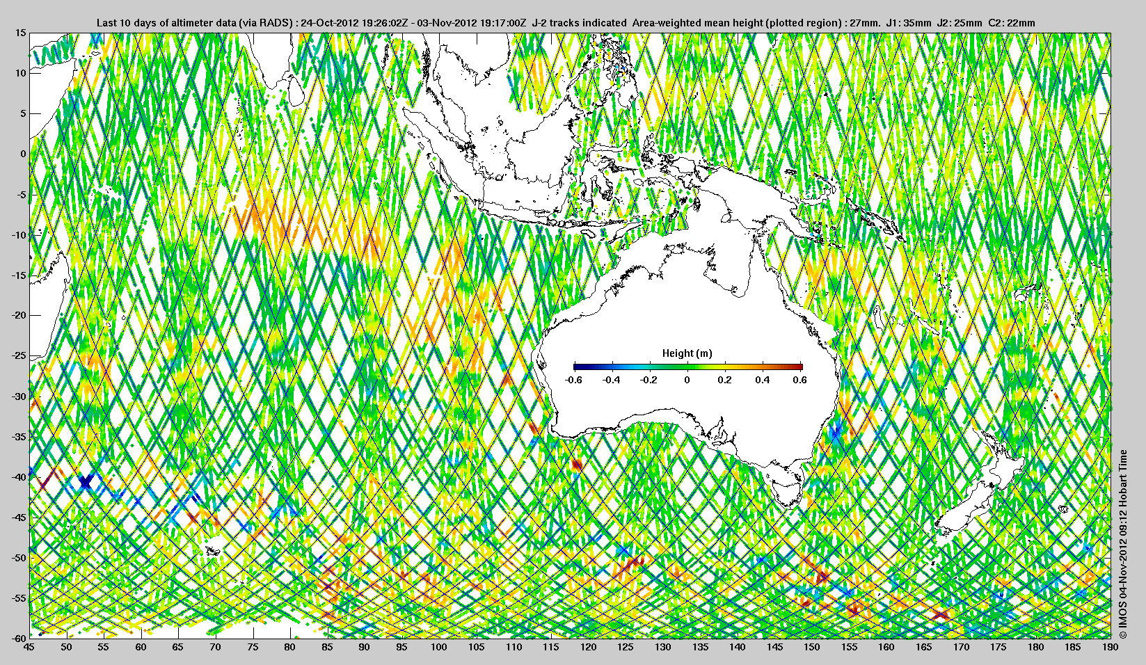Click latitude axis tick label -10

point(19,235)
